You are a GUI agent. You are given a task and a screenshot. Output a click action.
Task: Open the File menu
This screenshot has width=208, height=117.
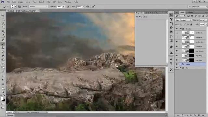coord(8,2)
